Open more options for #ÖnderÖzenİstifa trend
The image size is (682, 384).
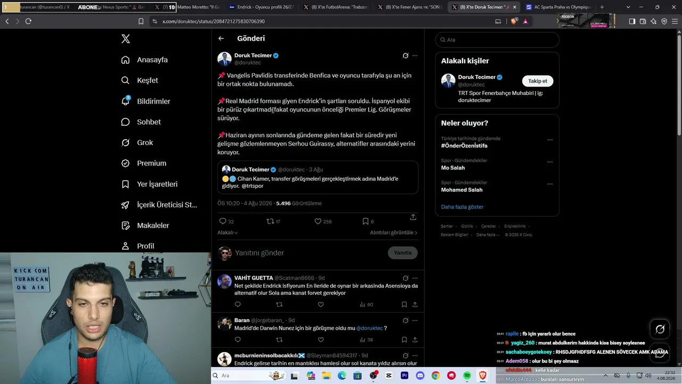click(550, 140)
